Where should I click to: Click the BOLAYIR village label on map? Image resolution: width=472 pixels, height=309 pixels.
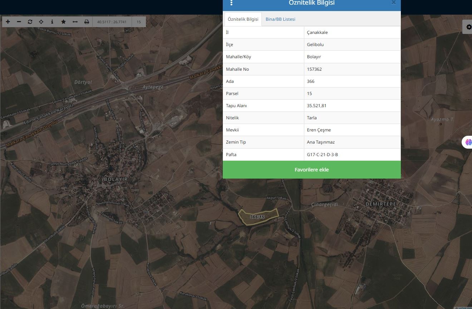coord(115,179)
